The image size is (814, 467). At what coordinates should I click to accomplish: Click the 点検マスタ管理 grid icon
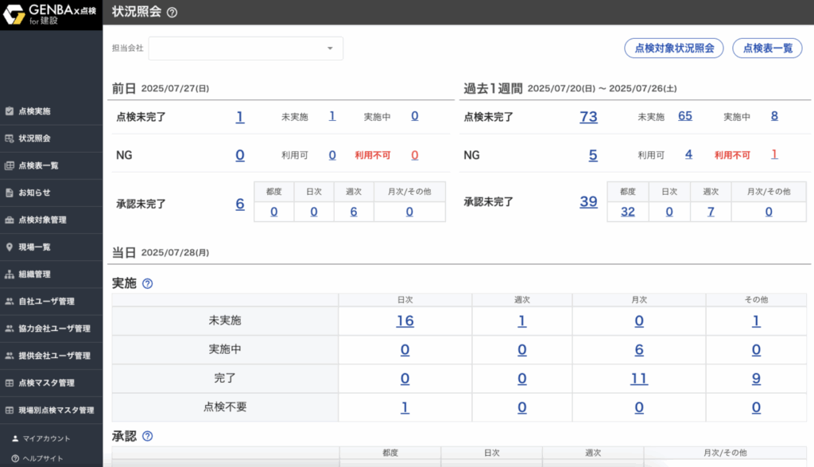(10, 383)
